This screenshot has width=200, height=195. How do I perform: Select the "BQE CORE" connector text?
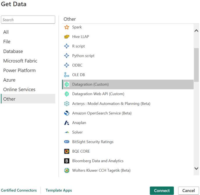click(81, 151)
